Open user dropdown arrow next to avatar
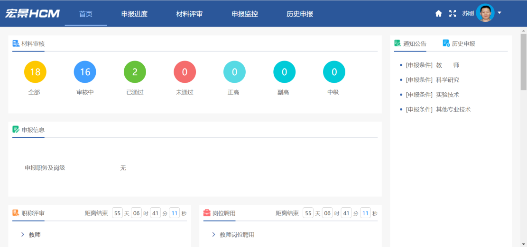Screen dimensions: 527x247 tap(499, 13)
